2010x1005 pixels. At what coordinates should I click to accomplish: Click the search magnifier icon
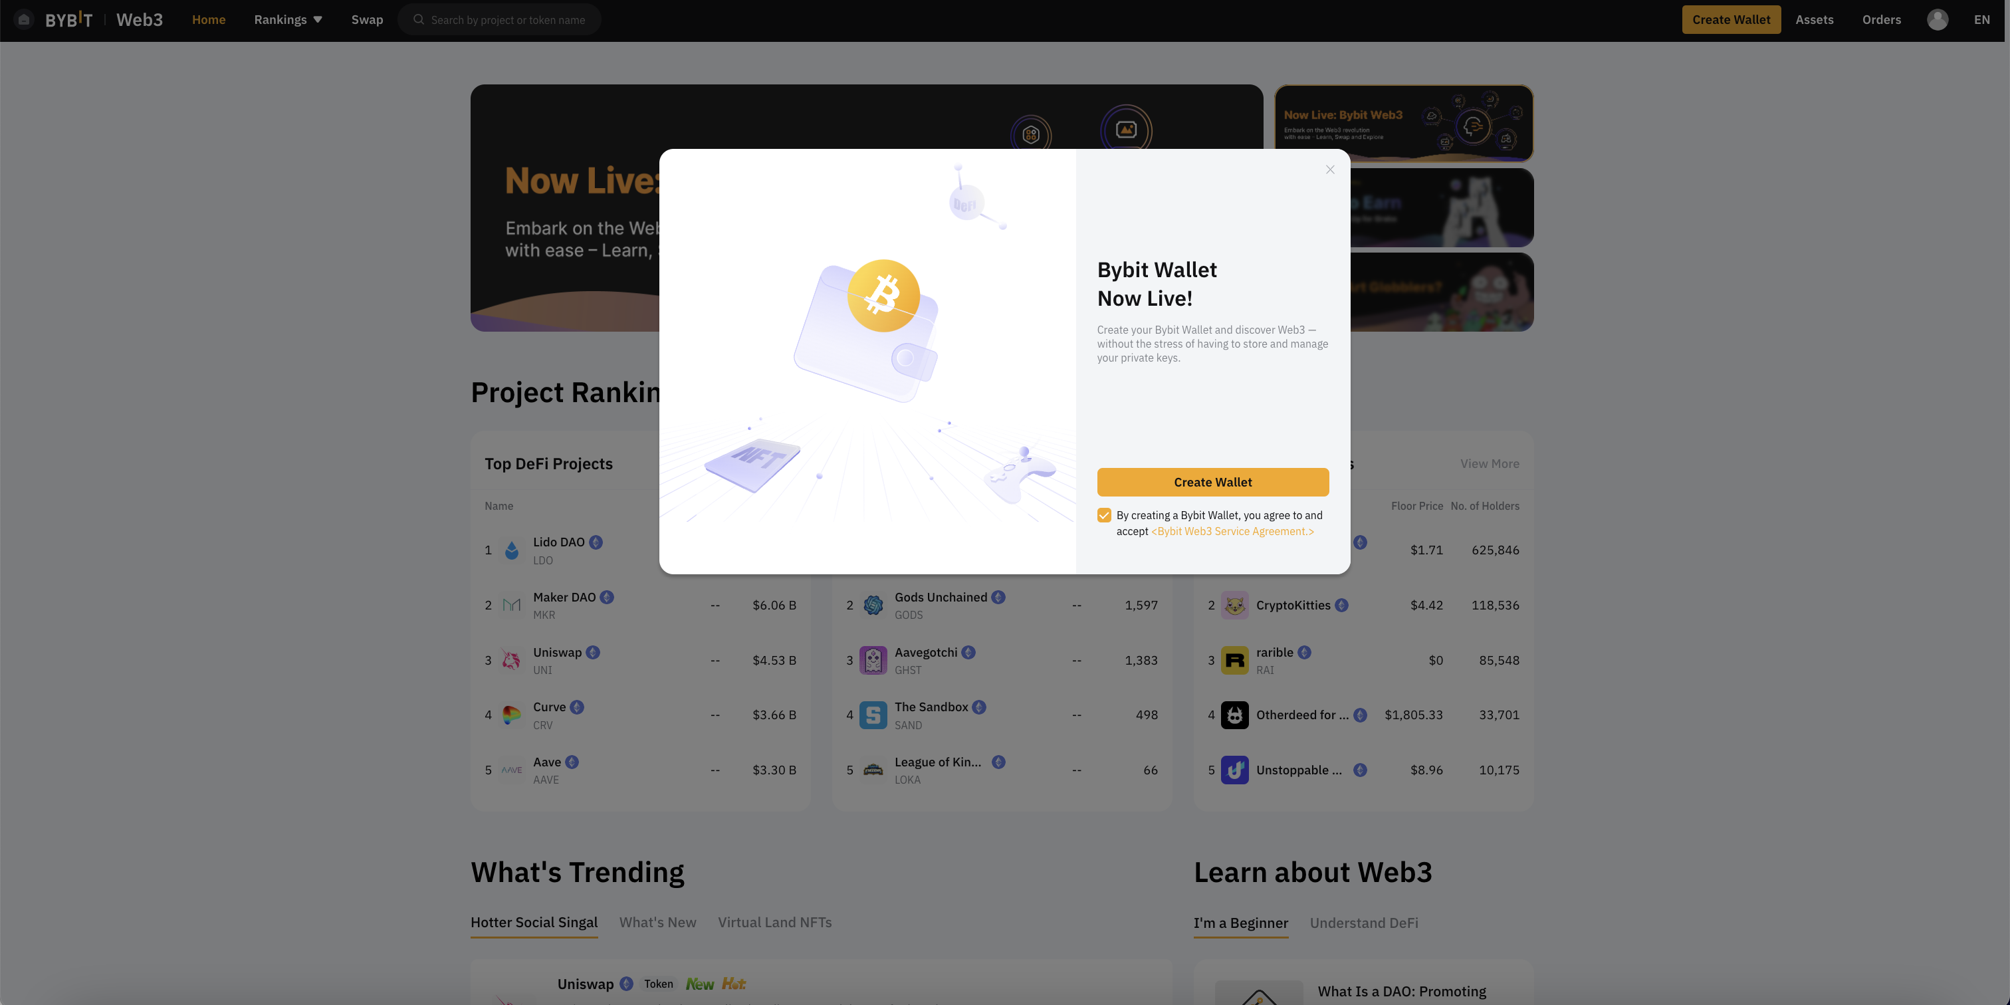419,19
